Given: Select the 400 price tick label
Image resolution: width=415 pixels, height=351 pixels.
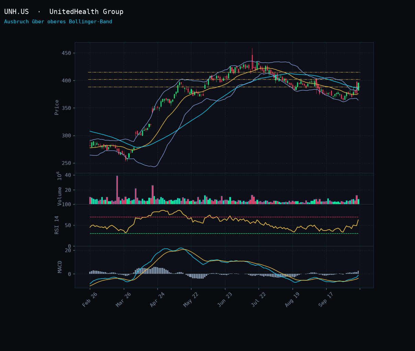Looking at the screenshot, I should (x=66, y=81).
